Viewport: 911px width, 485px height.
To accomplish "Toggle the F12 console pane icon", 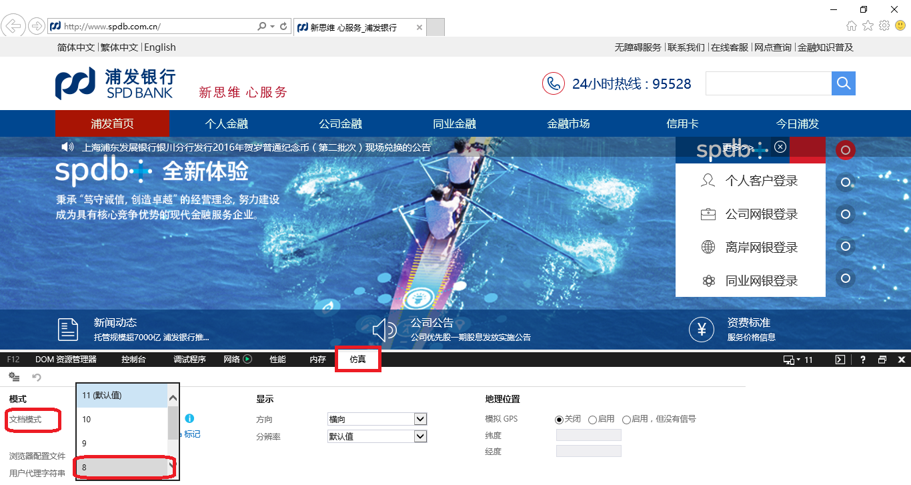I will [x=840, y=360].
